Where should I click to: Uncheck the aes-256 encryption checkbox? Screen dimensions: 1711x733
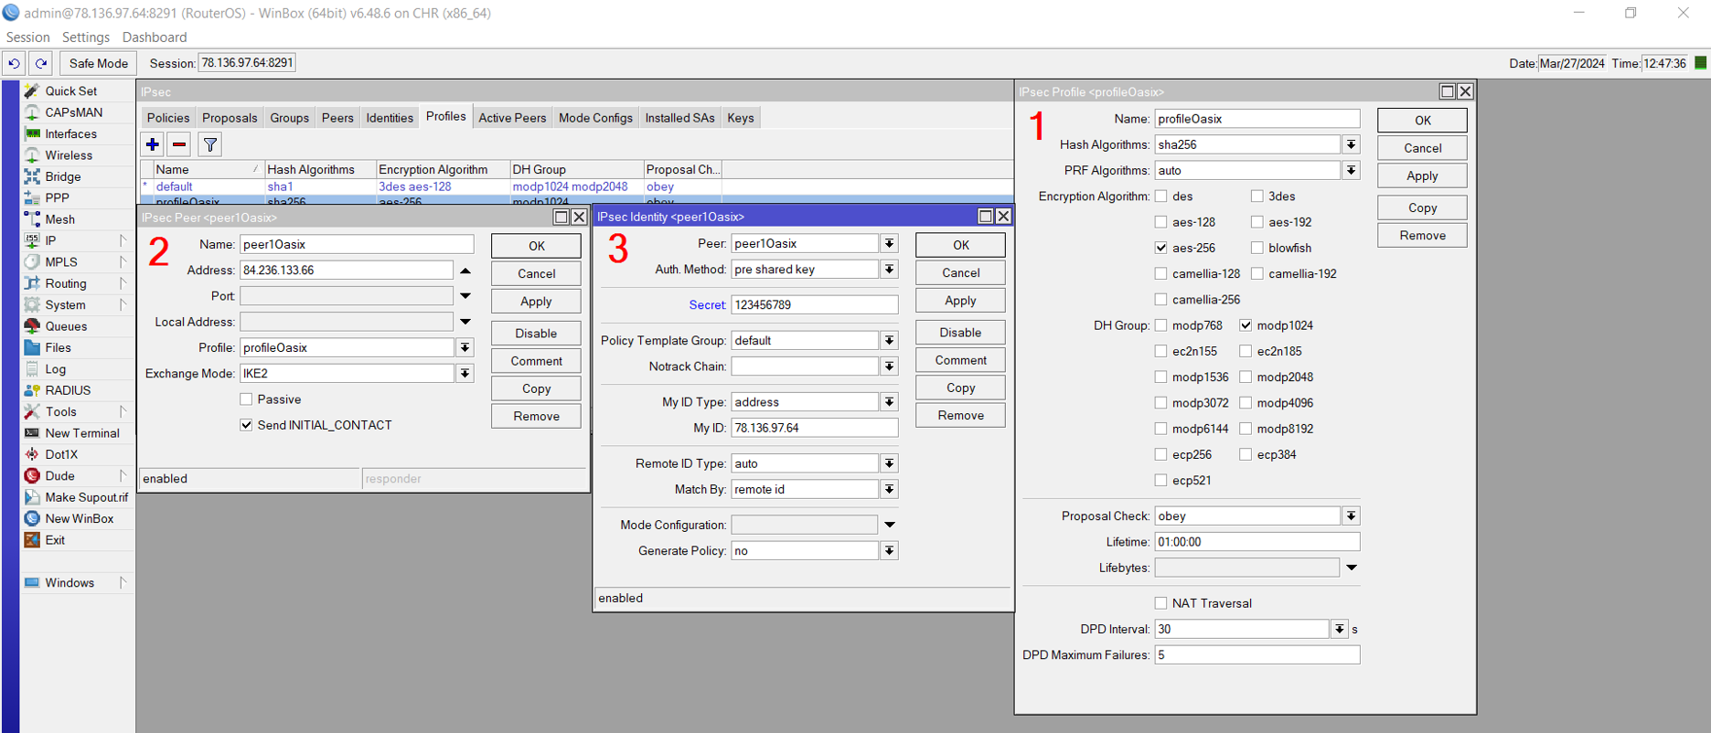click(x=1160, y=248)
